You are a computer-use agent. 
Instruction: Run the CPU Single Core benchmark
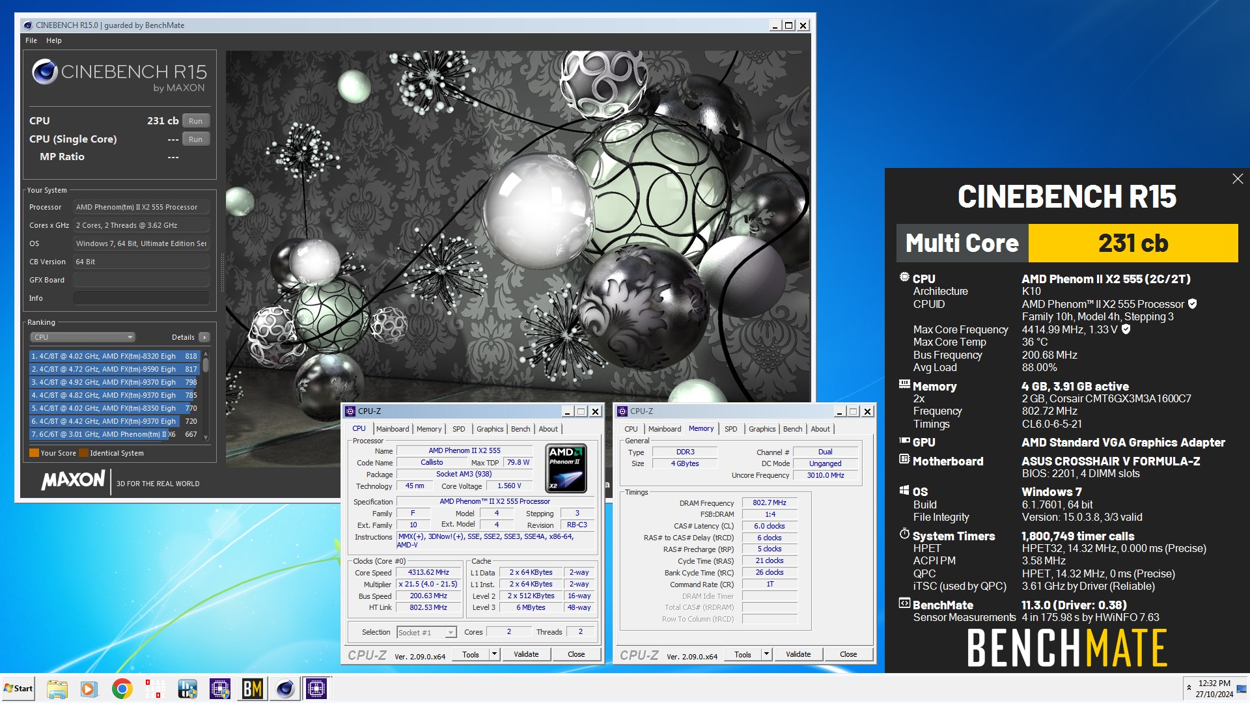click(195, 139)
